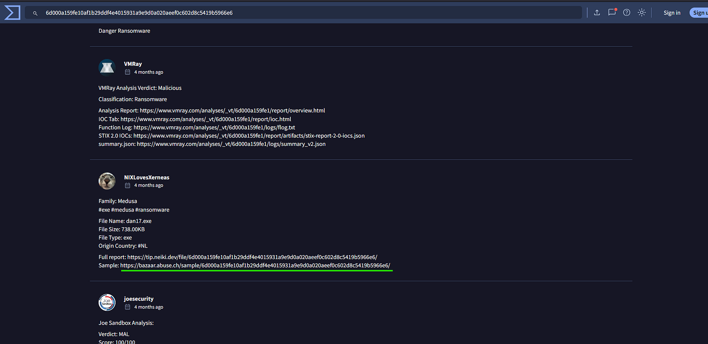Viewport: 708px width, 344px height.
Task: Open the joesecurity profile name
Action: tap(139, 299)
